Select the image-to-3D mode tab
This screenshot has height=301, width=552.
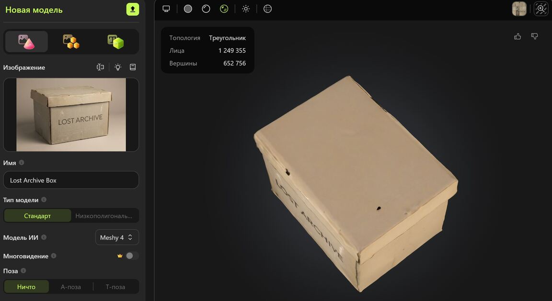(x=26, y=42)
